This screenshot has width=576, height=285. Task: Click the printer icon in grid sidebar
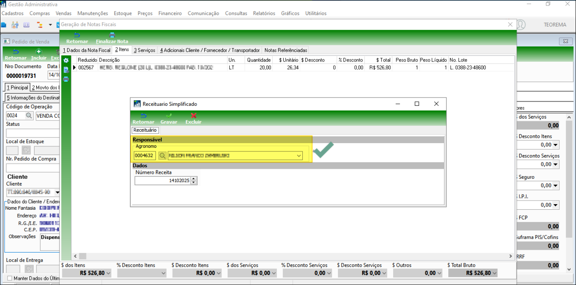tap(66, 79)
